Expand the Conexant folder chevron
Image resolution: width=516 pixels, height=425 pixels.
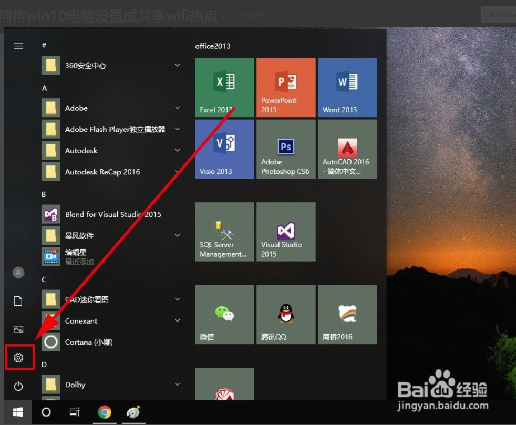pos(178,320)
